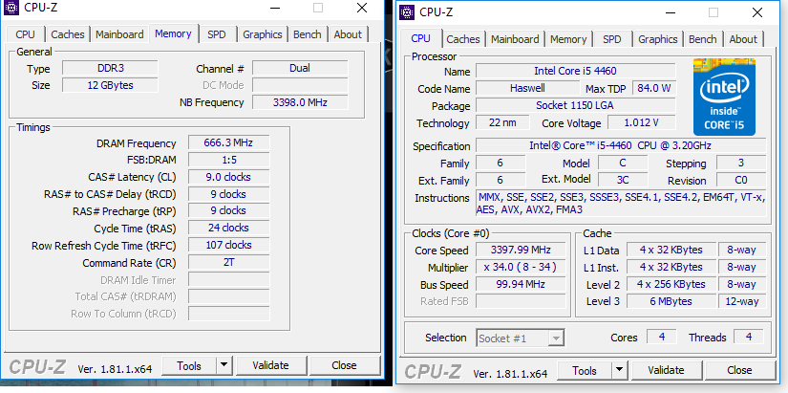Open the Graphics tab in the right CPU window

(x=658, y=39)
